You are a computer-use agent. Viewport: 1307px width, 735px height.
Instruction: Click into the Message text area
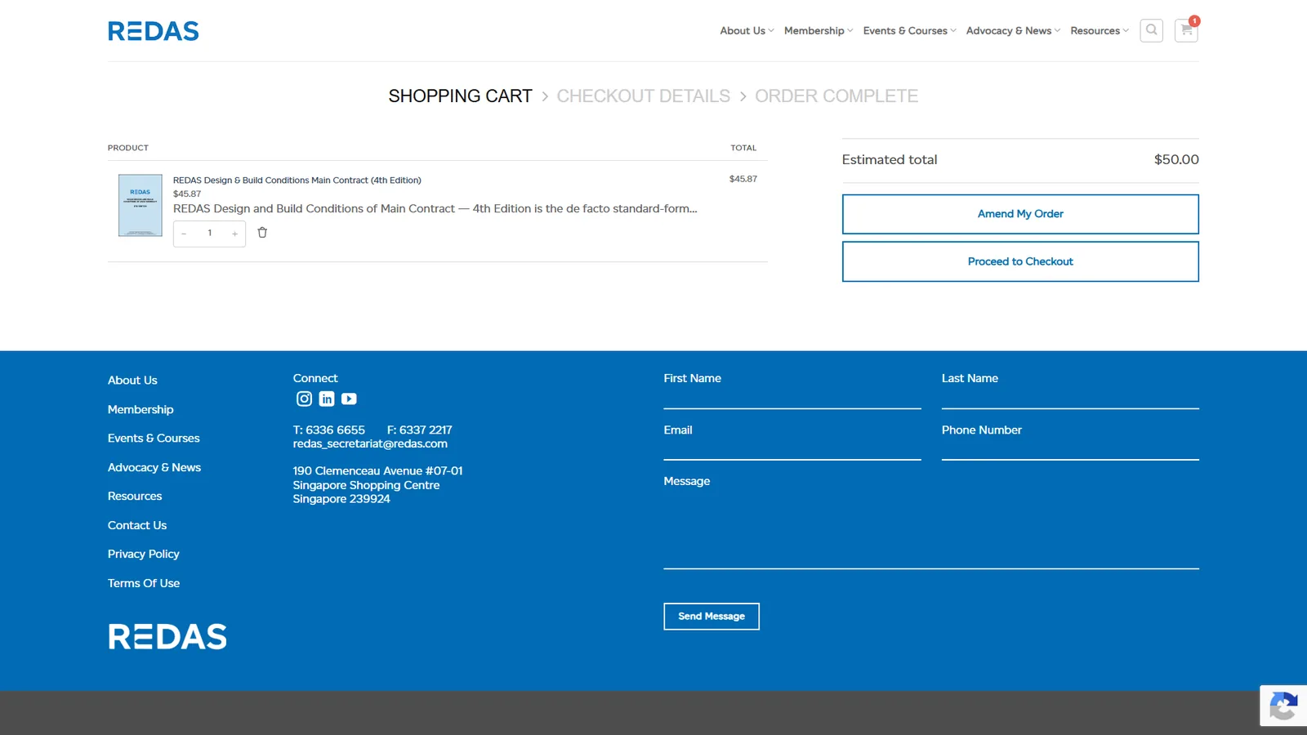(x=931, y=529)
